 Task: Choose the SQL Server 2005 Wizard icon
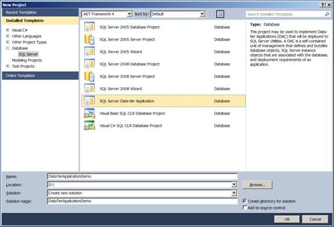[89, 52]
